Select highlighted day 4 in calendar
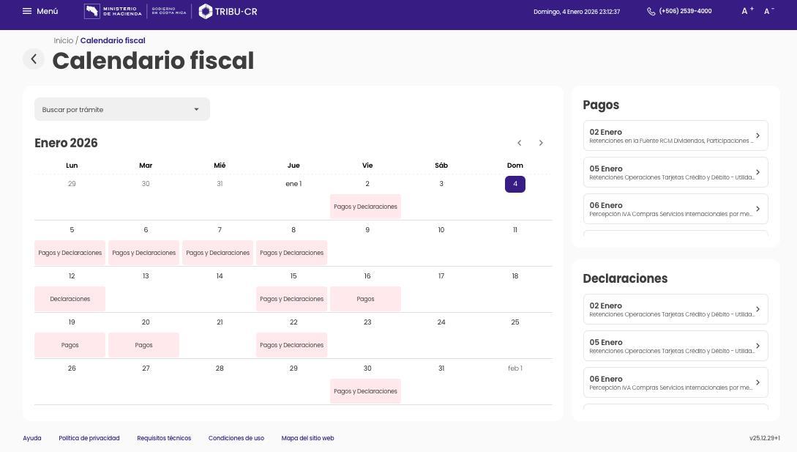The height and width of the screenshot is (452, 797). coord(515,184)
